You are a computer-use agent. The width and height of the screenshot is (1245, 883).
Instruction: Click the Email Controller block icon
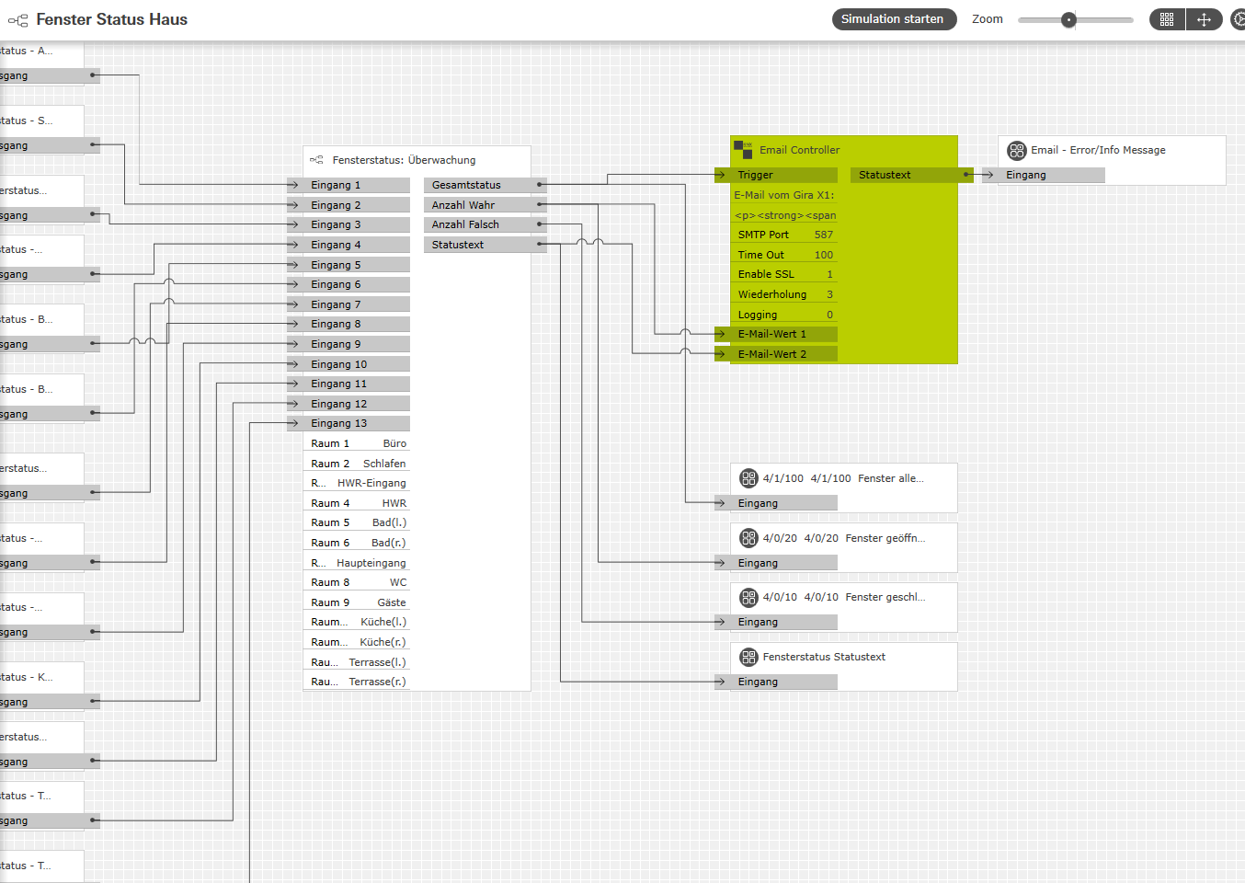coord(743,150)
